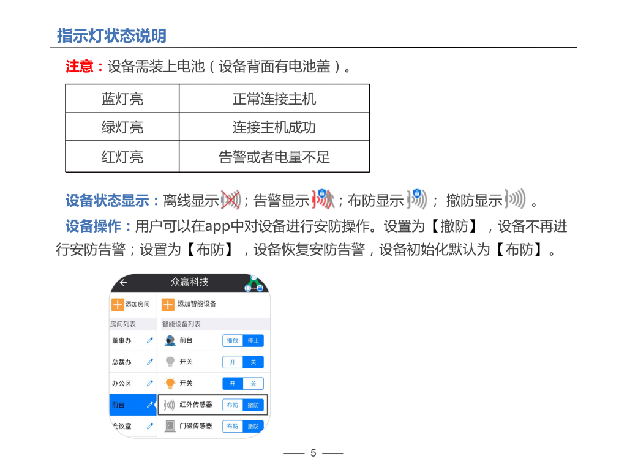Screen dimensions: 627x470
Task: Set 门磁传感器 to 撤防
Action: (253, 427)
